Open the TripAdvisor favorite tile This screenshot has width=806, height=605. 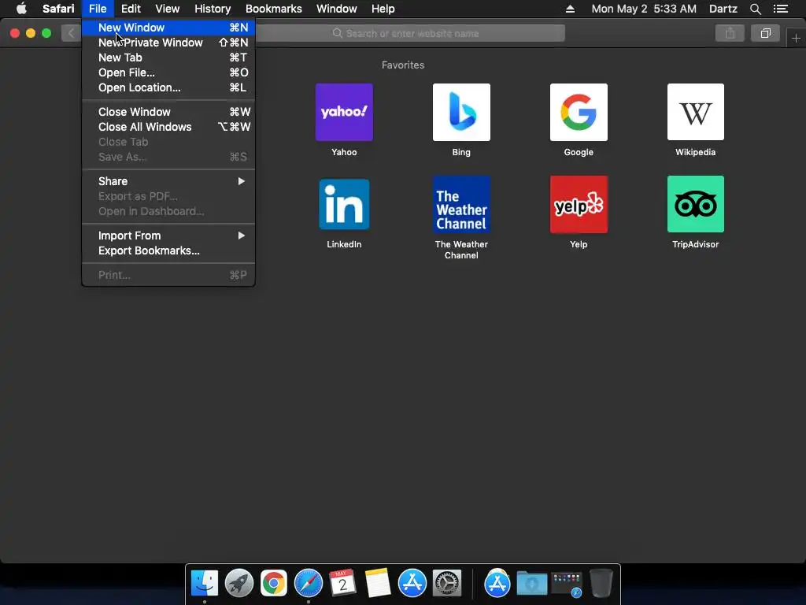coord(696,204)
